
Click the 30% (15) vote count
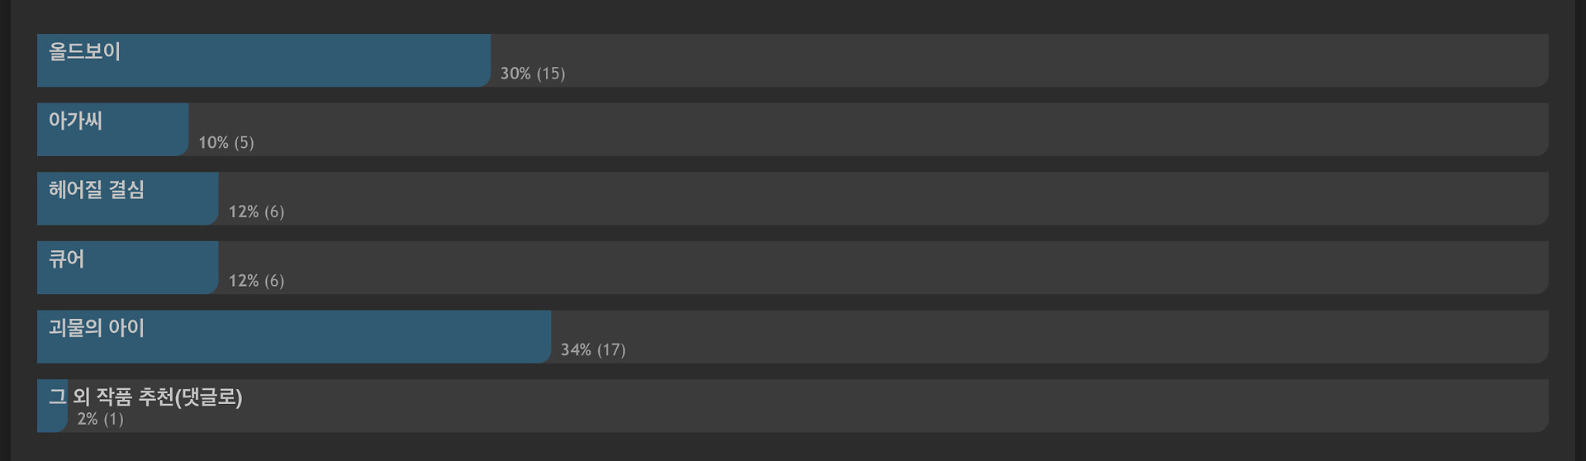coord(533,74)
